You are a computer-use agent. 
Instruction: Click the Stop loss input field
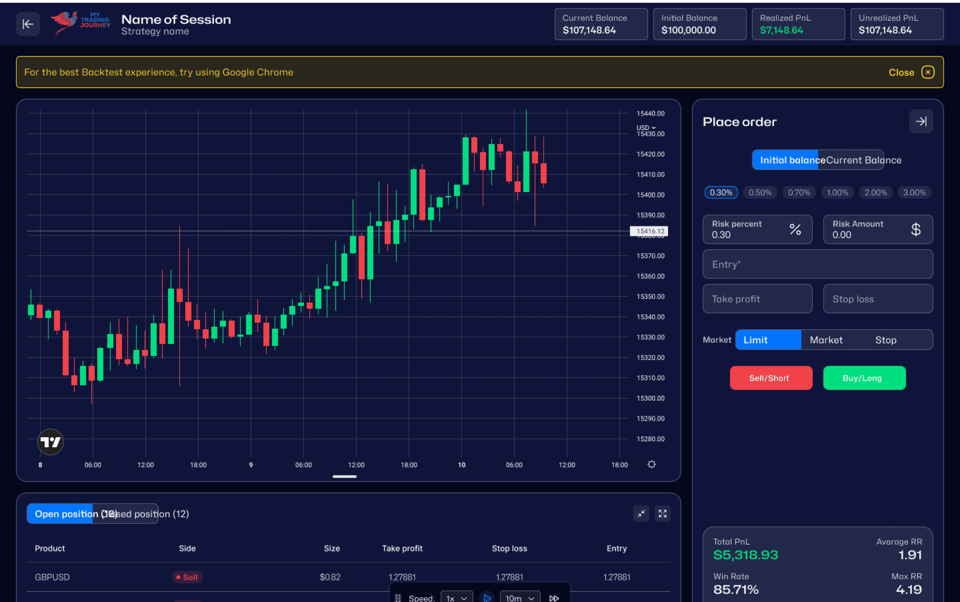[878, 299]
